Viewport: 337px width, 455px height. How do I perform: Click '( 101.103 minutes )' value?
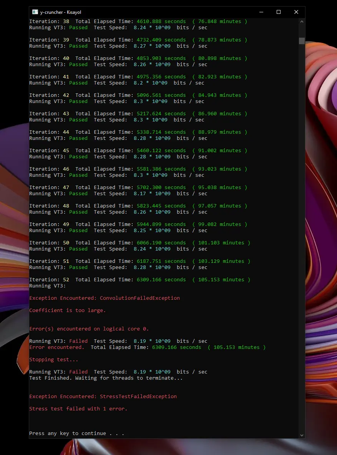tap(221, 242)
